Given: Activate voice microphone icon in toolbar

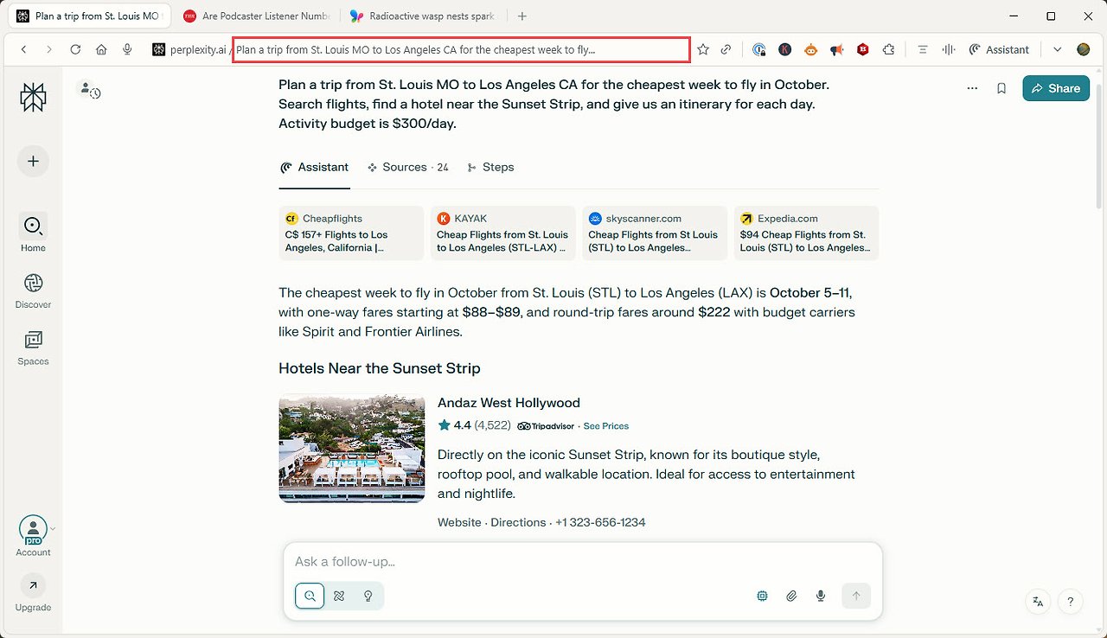Looking at the screenshot, I should [127, 50].
